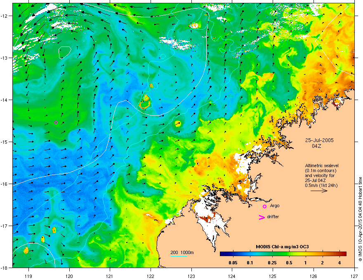Click the magenta drifter arrowhead legend symbol
The image size is (363, 280).
[262, 217]
